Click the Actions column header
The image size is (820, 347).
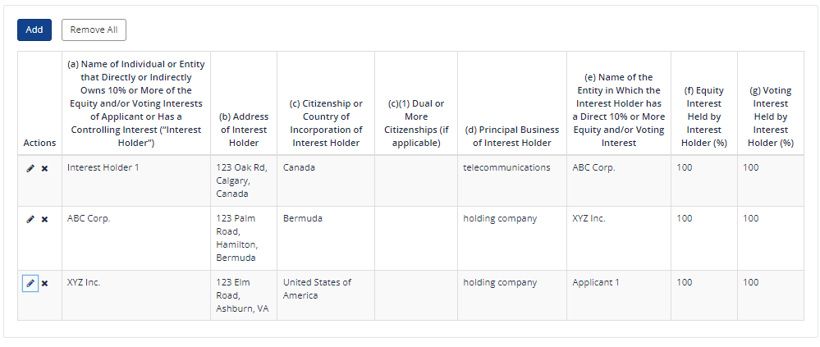pyautogui.click(x=39, y=143)
